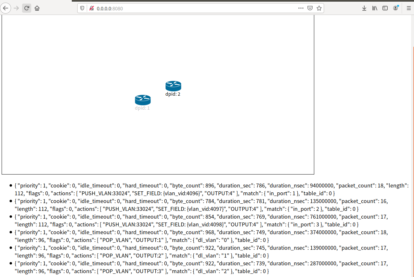This screenshot has height=277, width=414.
Task: Click the insecure connection padlock icon
Action: click(x=91, y=8)
